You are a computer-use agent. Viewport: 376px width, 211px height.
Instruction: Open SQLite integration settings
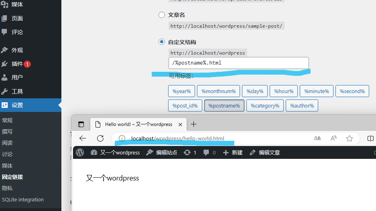pyautogui.click(x=23, y=199)
